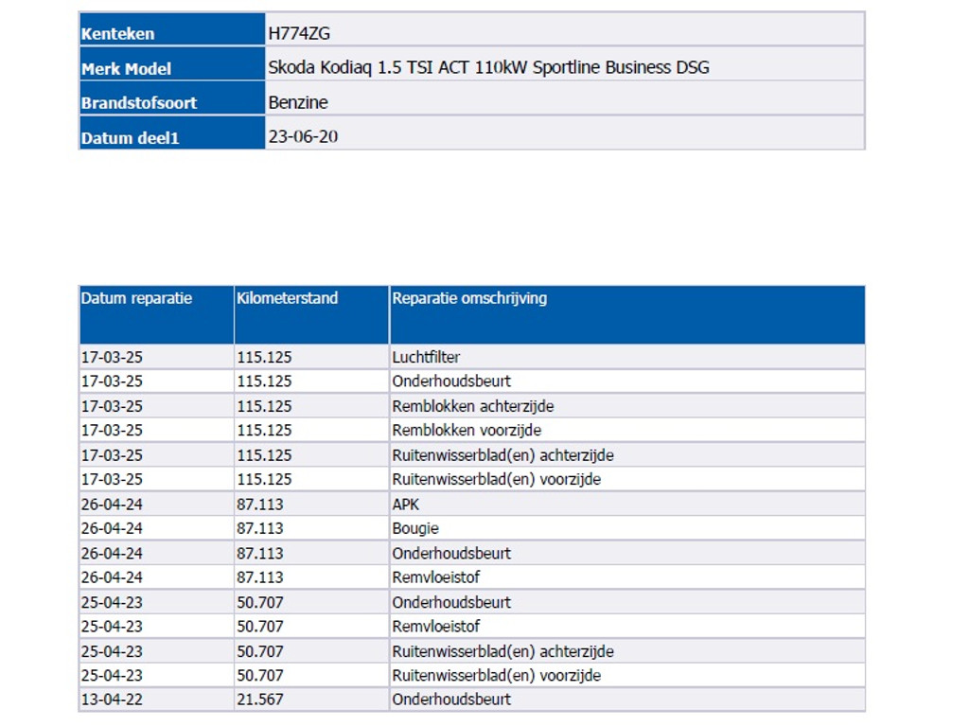The image size is (969, 727).
Task: Click the Datum deel1 label
Action: pyautogui.click(x=130, y=138)
